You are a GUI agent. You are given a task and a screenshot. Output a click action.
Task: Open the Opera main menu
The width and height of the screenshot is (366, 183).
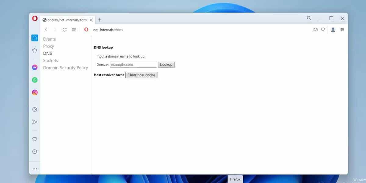[x=35, y=19]
